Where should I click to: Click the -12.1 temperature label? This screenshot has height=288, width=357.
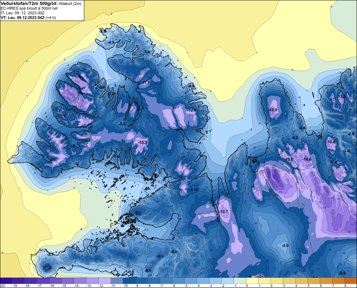(x=61, y=116)
